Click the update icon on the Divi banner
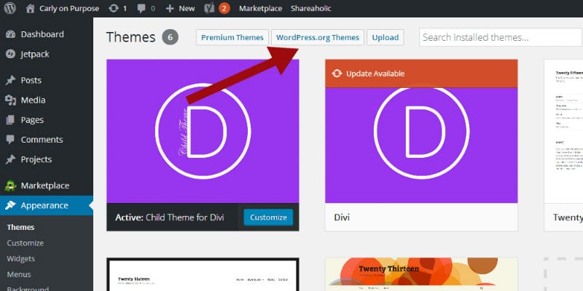The width and height of the screenshot is (583, 291). point(337,73)
